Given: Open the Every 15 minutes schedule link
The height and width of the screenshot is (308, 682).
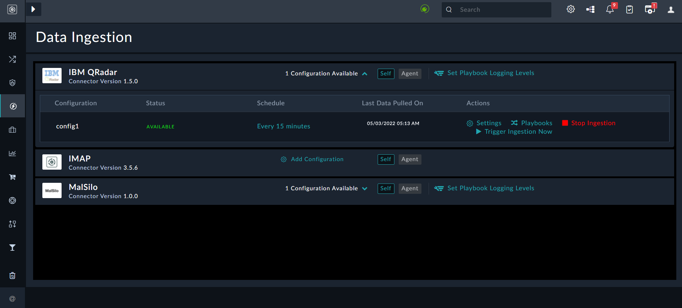Looking at the screenshot, I should click(x=284, y=126).
